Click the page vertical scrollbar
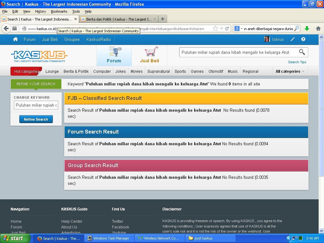The width and height of the screenshot is (324, 243). coord(321,109)
